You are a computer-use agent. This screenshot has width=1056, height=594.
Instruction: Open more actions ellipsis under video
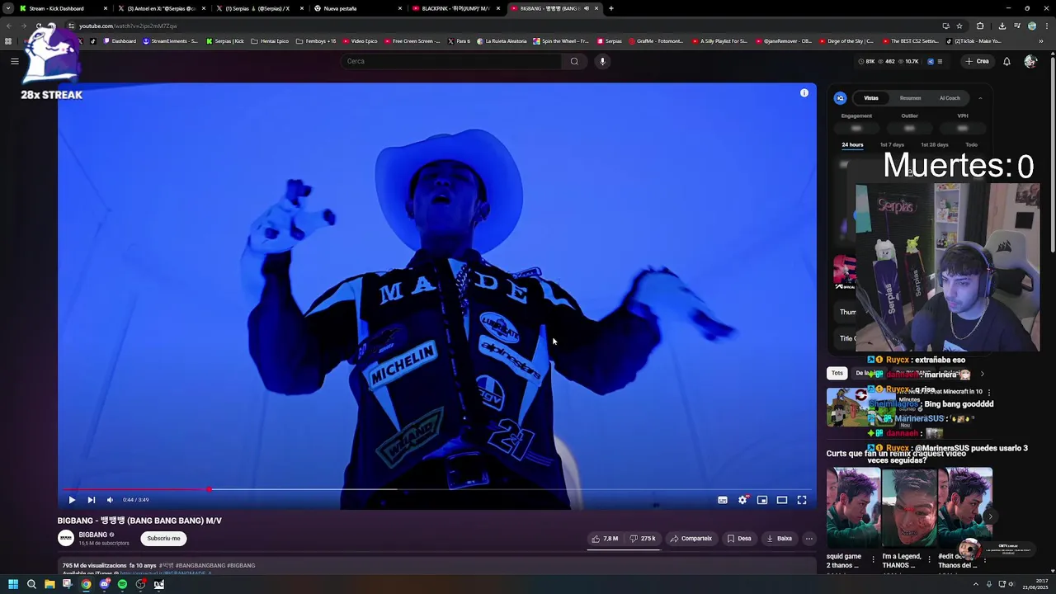[808, 539]
